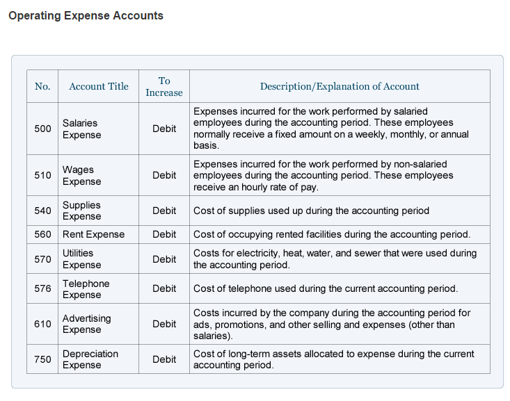Screen dimensions: 510x401
Task: Select account number 510
Action: click(42, 175)
